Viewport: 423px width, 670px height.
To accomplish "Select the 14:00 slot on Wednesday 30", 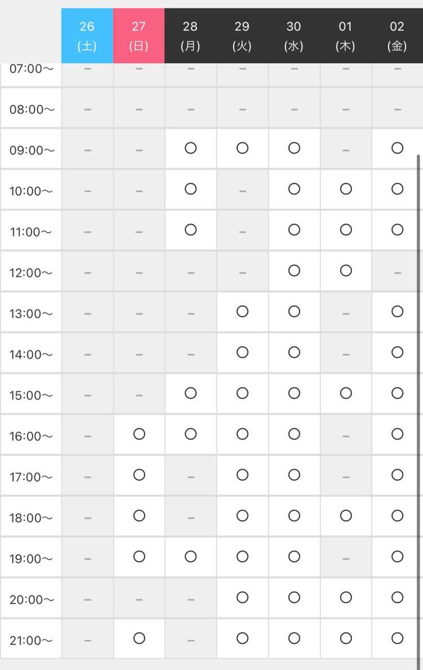I will 294,352.
